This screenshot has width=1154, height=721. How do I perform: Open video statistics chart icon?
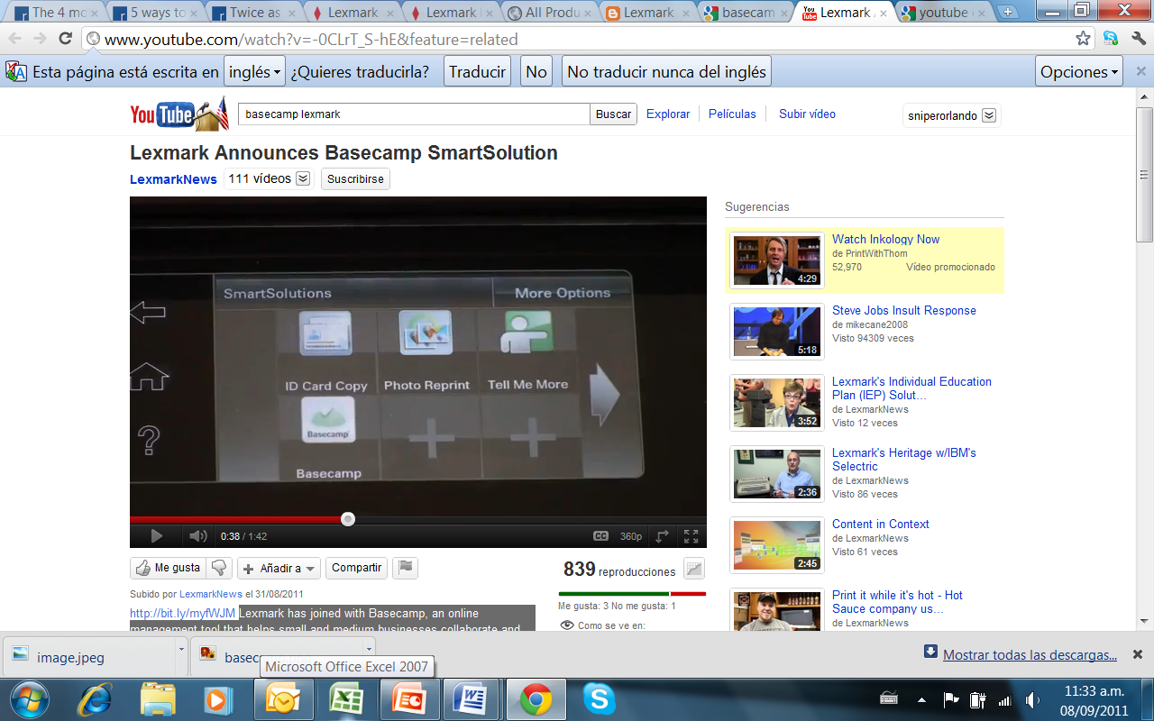(694, 569)
